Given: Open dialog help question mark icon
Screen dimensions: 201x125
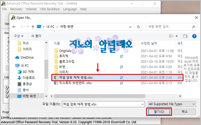Looking at the screenshot, I should (x=194, y=36).
